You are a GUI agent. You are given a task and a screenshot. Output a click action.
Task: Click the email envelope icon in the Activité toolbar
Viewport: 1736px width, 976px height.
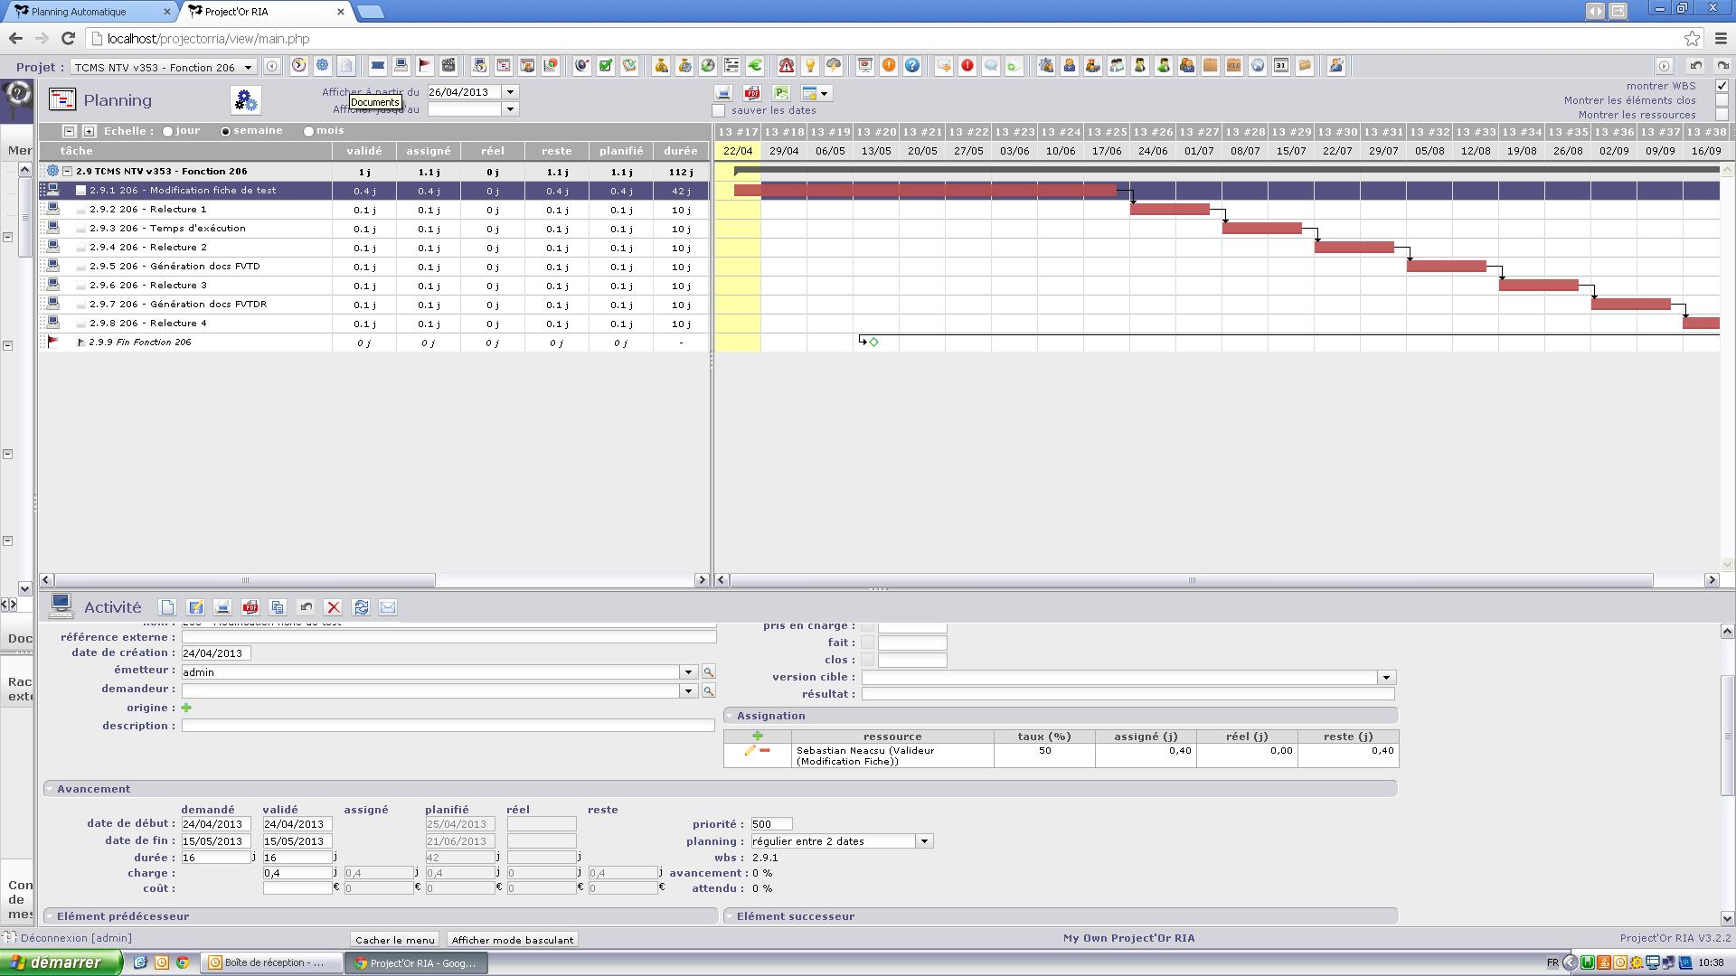coord(388,607)
